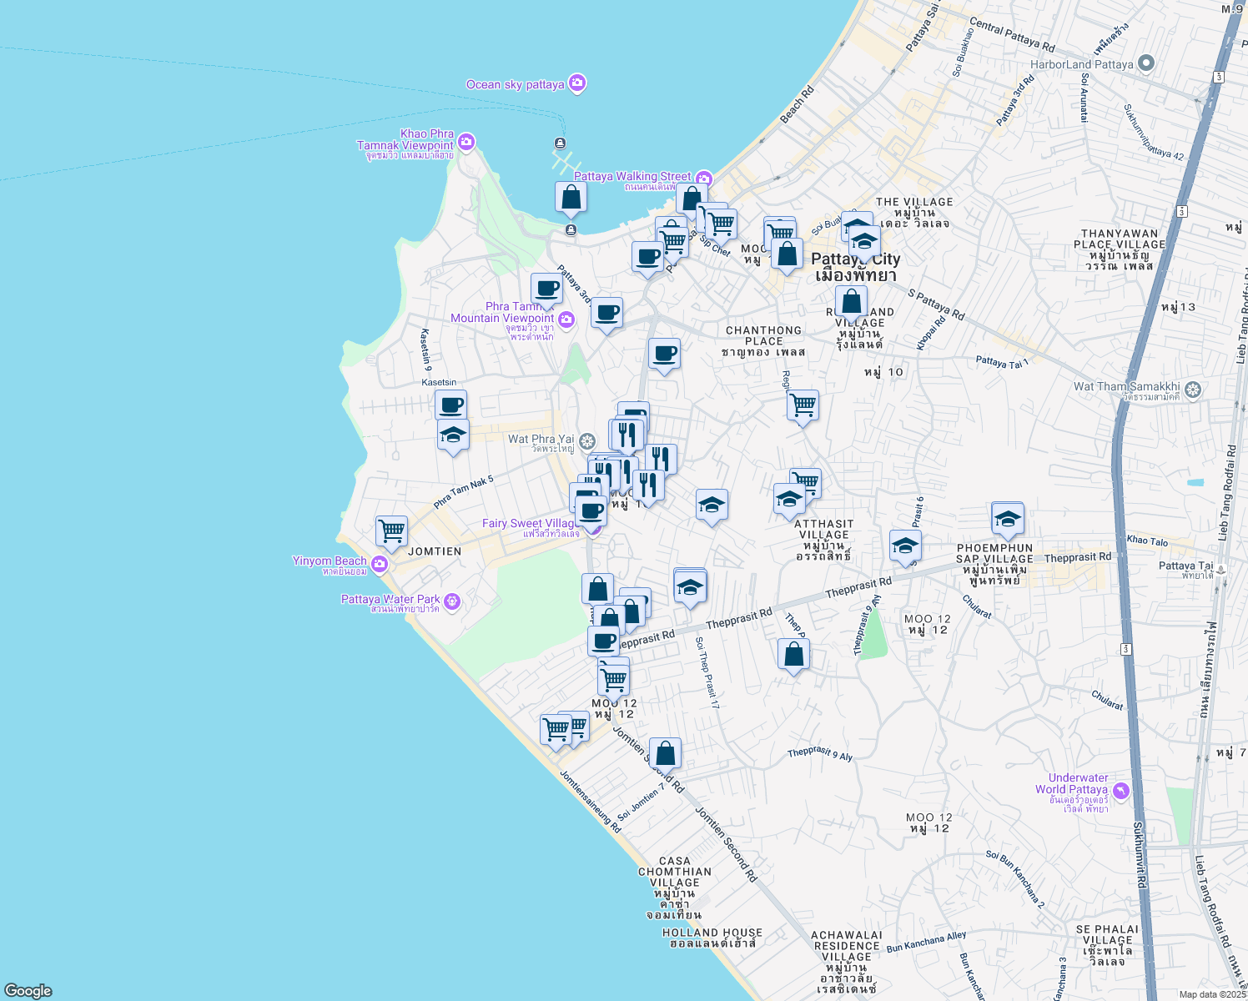This screenshot has width=1248, height=1001.
Task: Click the Ocean sky pattaya camera icon
Action: point(577,83)
